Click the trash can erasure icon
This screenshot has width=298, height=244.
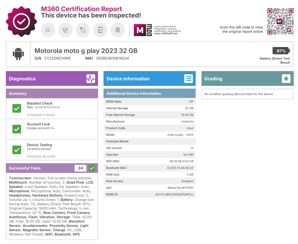click(117, 30)
